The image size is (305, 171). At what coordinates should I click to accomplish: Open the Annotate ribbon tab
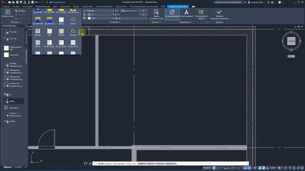[x=28, y=6]
